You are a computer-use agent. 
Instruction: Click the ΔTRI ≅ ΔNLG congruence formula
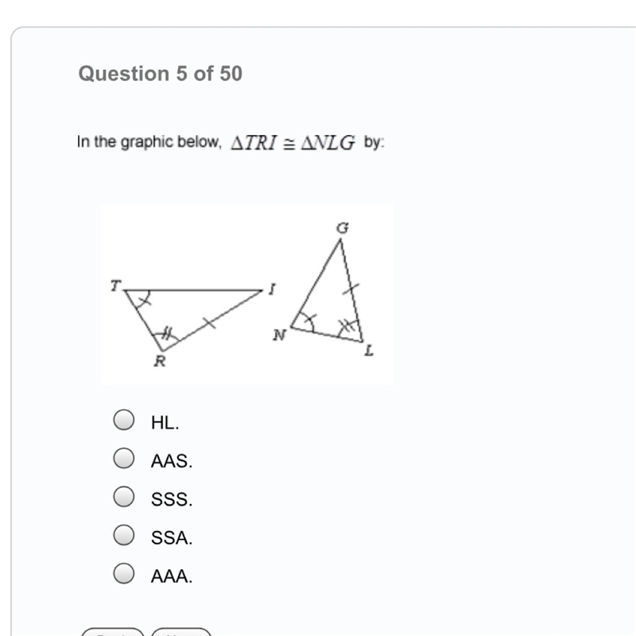(x=293, y=143)
